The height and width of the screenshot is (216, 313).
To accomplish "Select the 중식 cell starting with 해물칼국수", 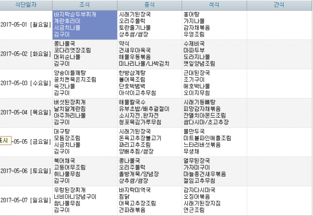I will (x=149, y=112).
